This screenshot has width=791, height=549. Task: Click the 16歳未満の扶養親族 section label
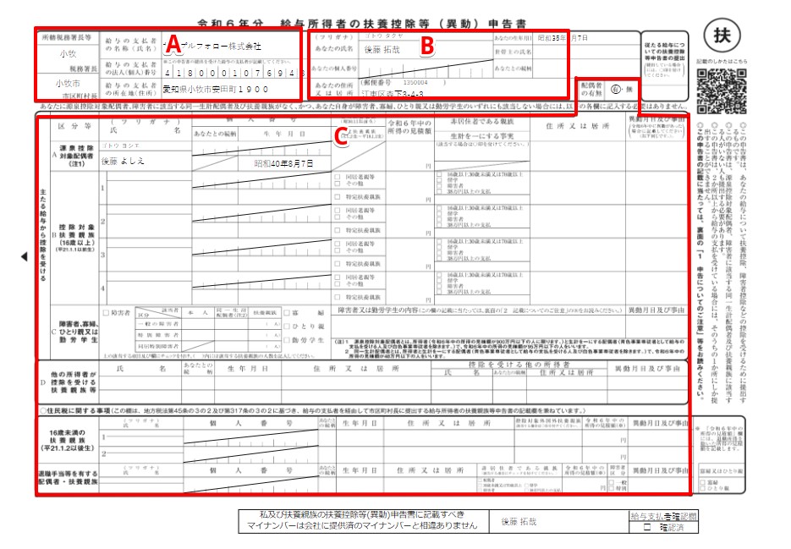[x=68, y=440]
